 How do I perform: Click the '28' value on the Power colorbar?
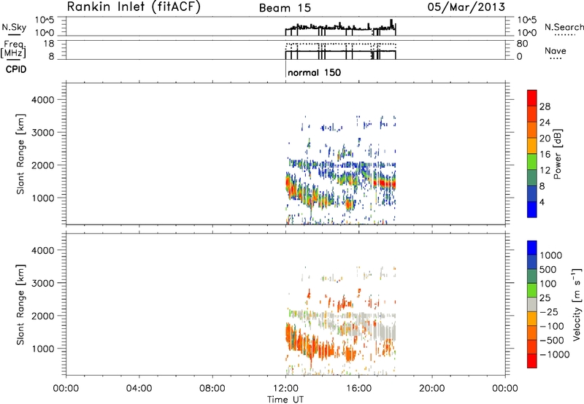(545, 106)
